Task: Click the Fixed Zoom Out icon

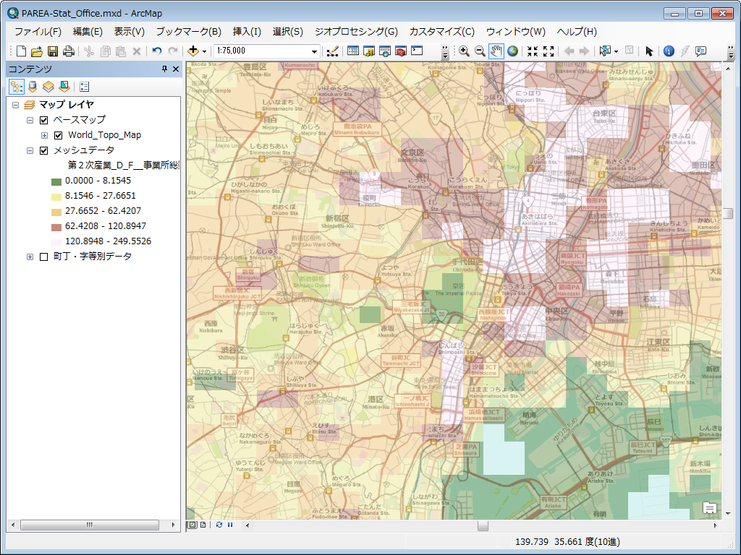Action: 549,51
